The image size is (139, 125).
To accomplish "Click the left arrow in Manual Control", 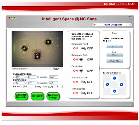I will [x=107, y=84].
